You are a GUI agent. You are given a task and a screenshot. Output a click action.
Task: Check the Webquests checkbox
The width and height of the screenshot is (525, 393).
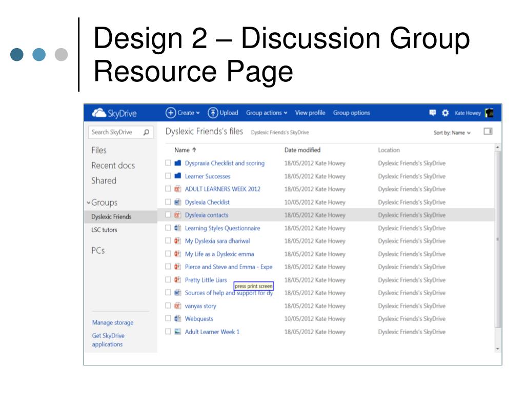tap(168, 318)
